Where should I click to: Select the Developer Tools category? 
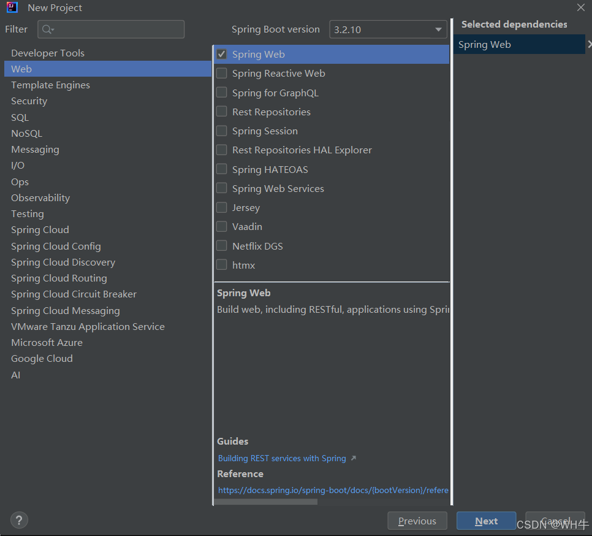point(108,53)
